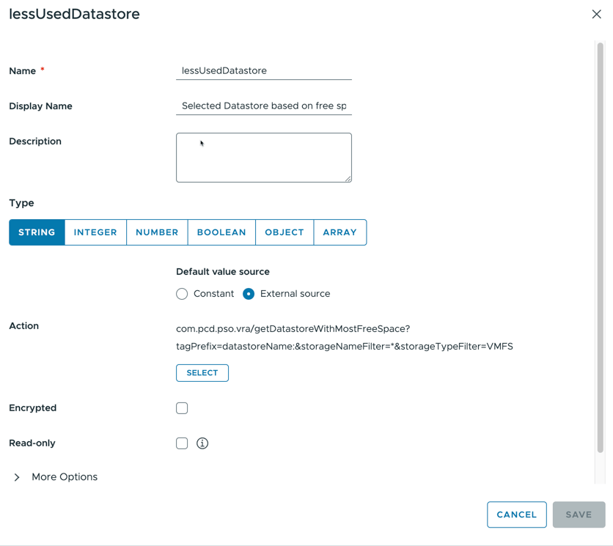The height and width of the screenshot is (546, 613).
Task: Click the Read-only info icon
Action: (202, 443)
